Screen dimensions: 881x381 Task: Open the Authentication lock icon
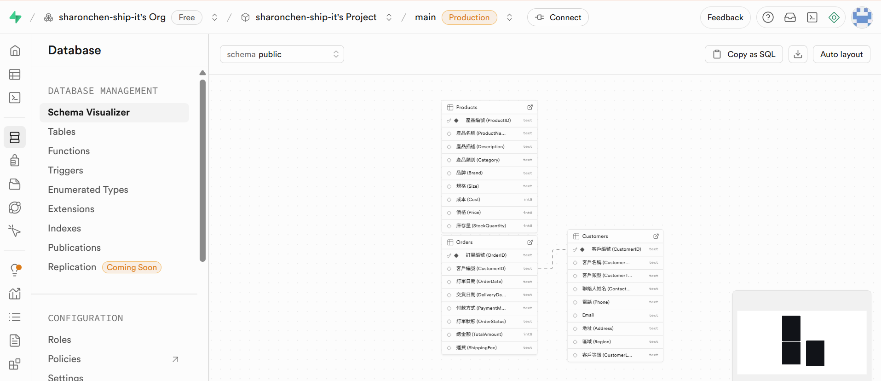pyautogui.click(x=15, y=160)
